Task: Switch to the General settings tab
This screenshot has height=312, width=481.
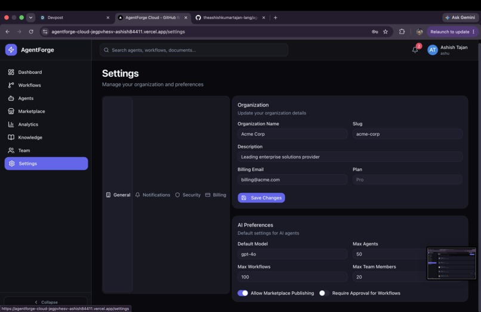Action: coord(118,195)
